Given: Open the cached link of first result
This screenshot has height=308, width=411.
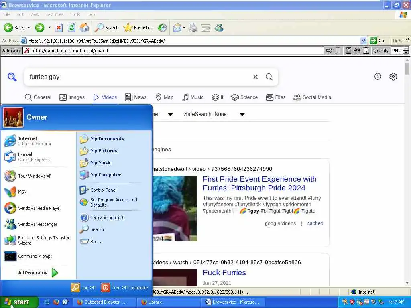Looking at the screenshot, I should [x=315, y=223].
